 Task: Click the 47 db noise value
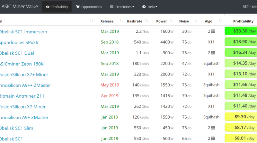coord(187,63)
